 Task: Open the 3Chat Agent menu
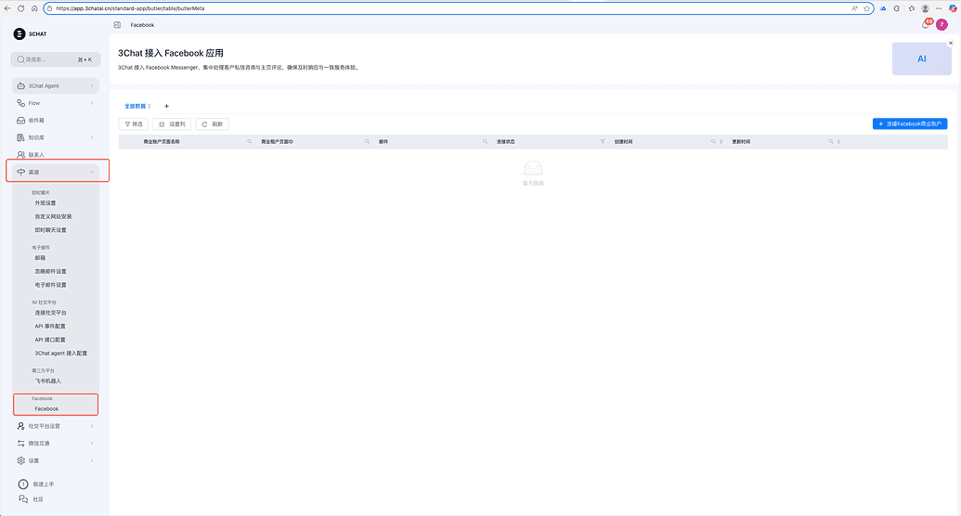click(55, 85)
